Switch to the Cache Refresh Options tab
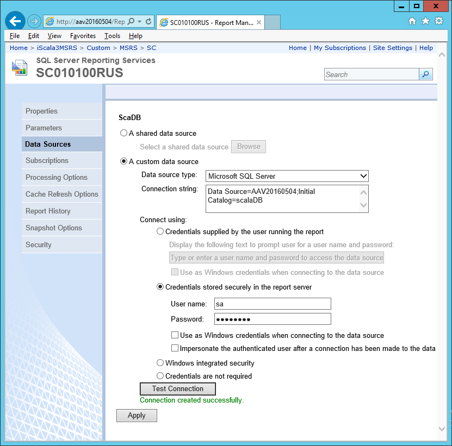Image resolution: width=452 pixels, height=446 pixels. pos(62,194)
